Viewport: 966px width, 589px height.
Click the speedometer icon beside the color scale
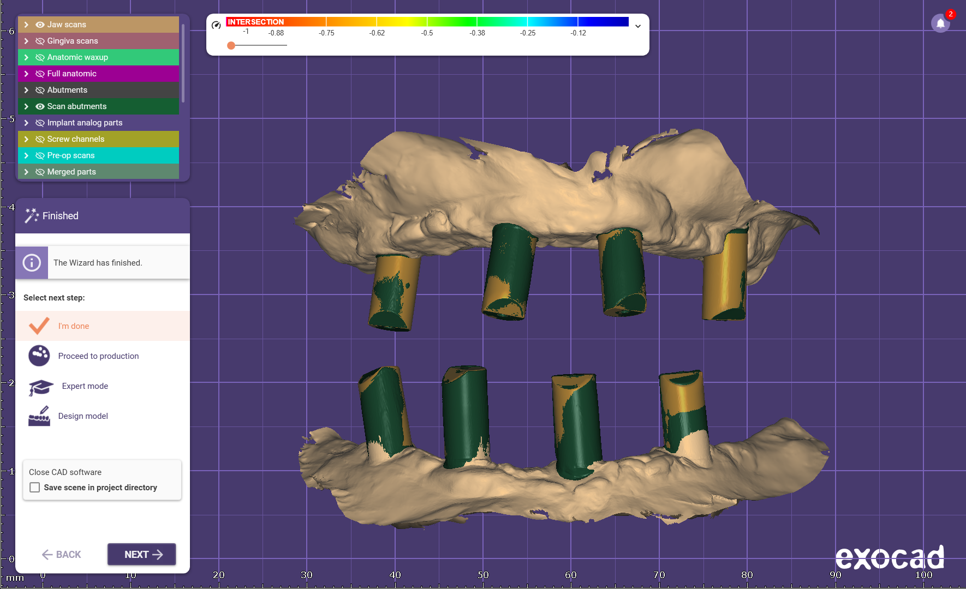click(216, 25)
